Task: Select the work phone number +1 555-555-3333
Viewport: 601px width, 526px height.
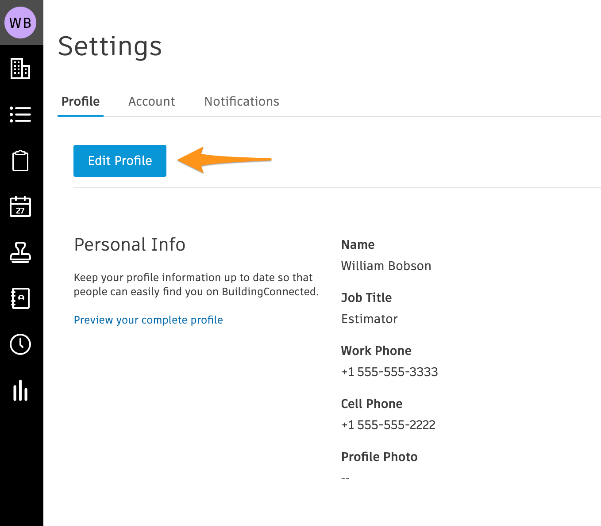Action: point(389,372)
